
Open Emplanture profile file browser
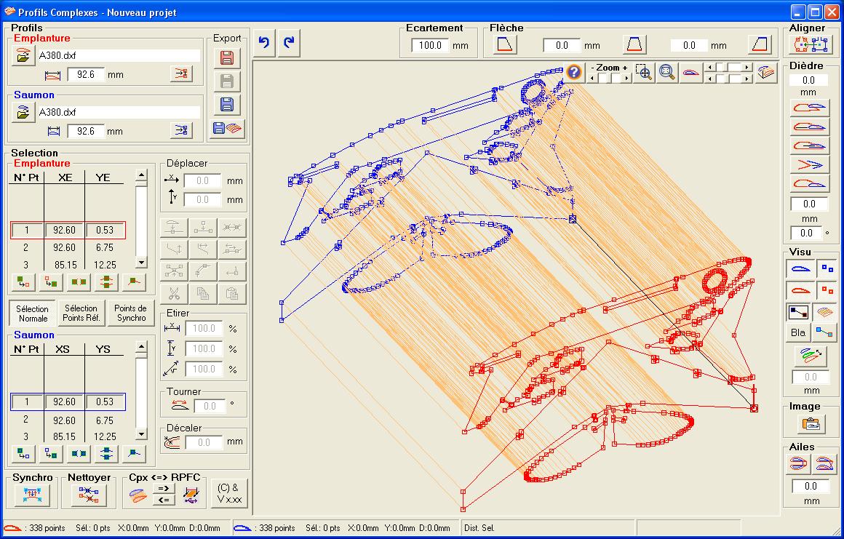click(23, 56)
